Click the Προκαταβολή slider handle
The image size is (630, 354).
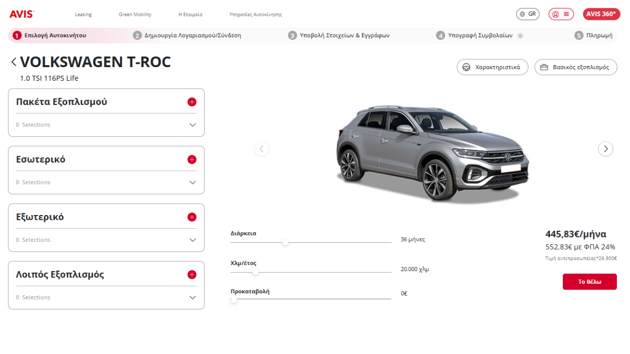click(x=234, y=300)
